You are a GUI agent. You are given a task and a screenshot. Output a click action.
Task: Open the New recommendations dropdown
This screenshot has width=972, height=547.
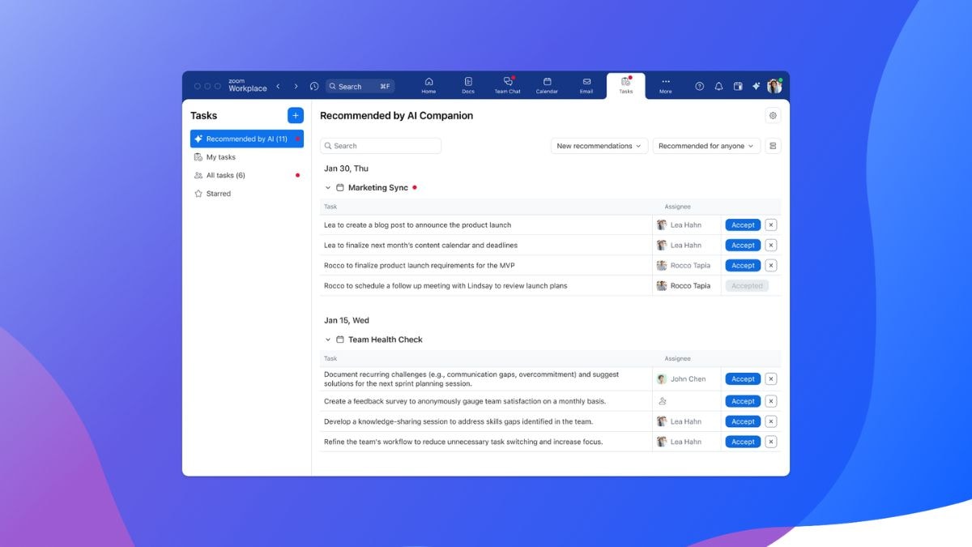pyautogui.click(x=599, y=146)
